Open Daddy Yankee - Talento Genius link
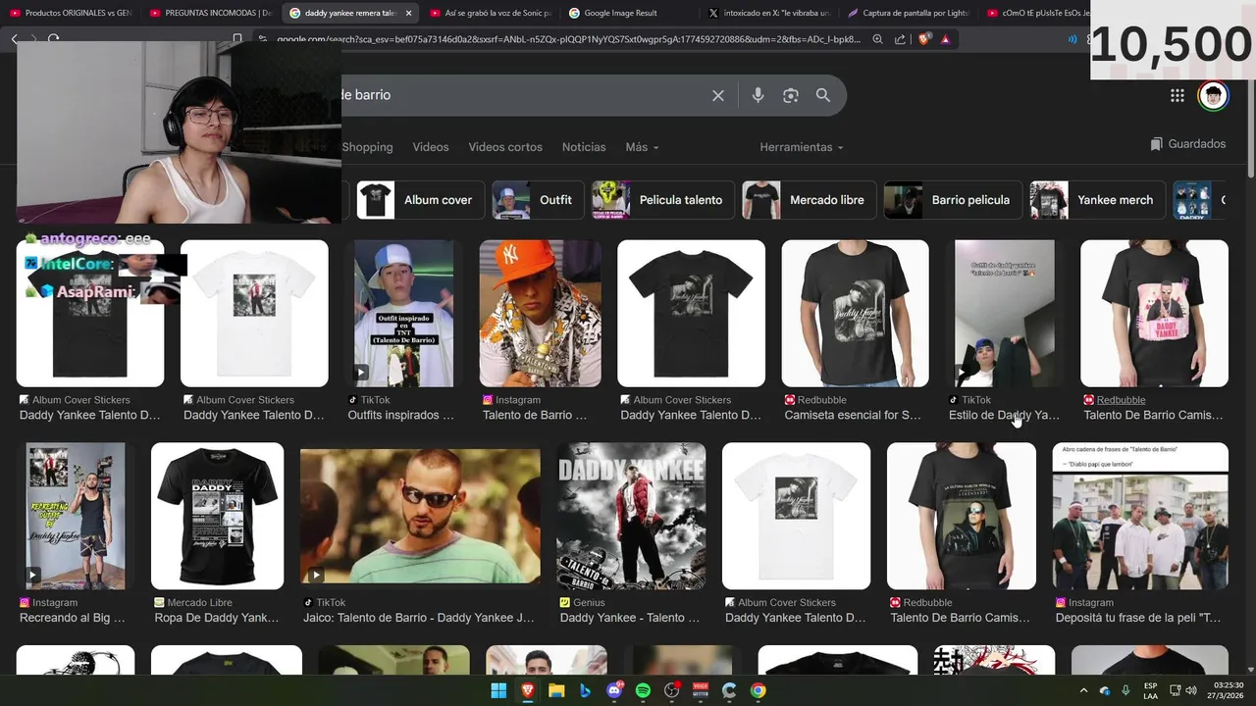 [x=630, y=619]
